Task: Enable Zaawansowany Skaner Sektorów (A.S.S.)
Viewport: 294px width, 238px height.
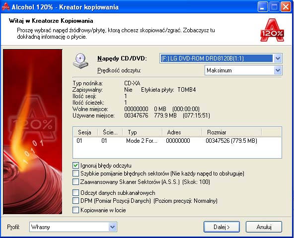Action: coord(75,181)
